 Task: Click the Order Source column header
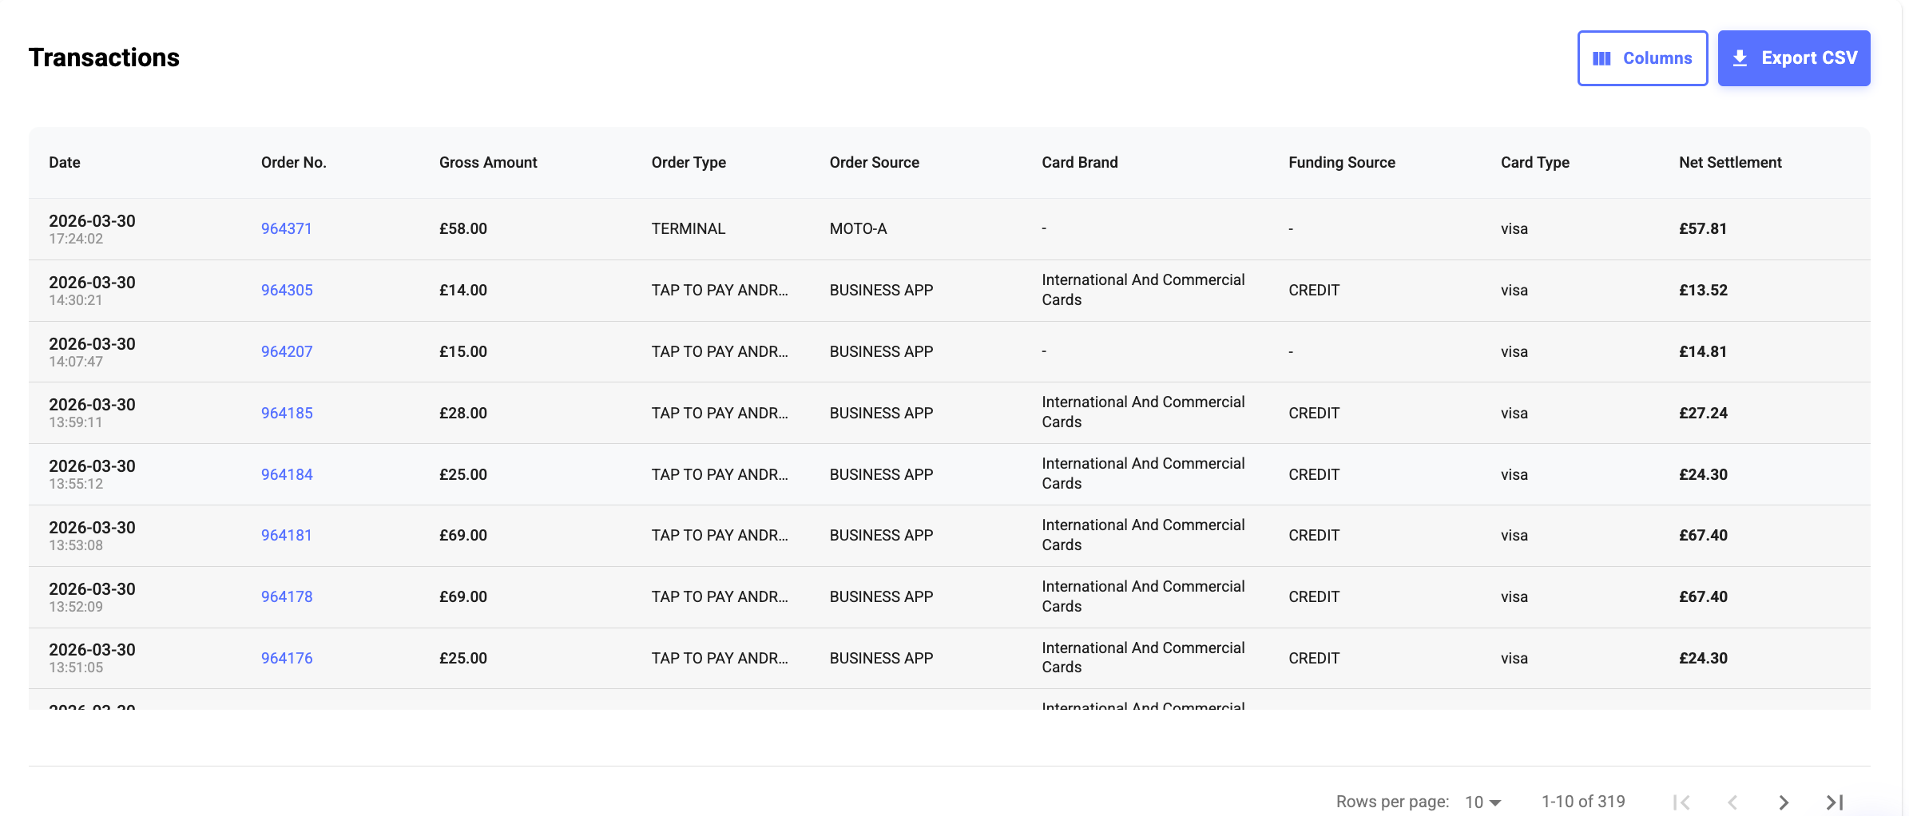pyautogui.click(x=875, y=163)
